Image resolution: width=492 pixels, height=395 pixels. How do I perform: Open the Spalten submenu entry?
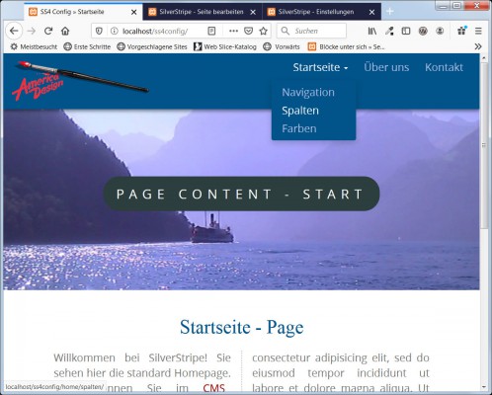[300, 111]
